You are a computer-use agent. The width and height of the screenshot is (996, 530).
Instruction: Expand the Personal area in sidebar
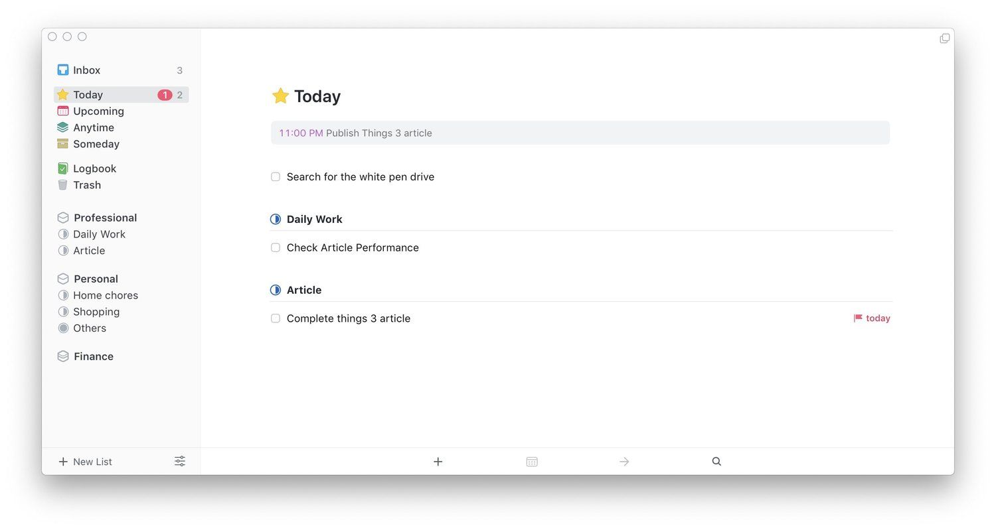tap(95, 279)
